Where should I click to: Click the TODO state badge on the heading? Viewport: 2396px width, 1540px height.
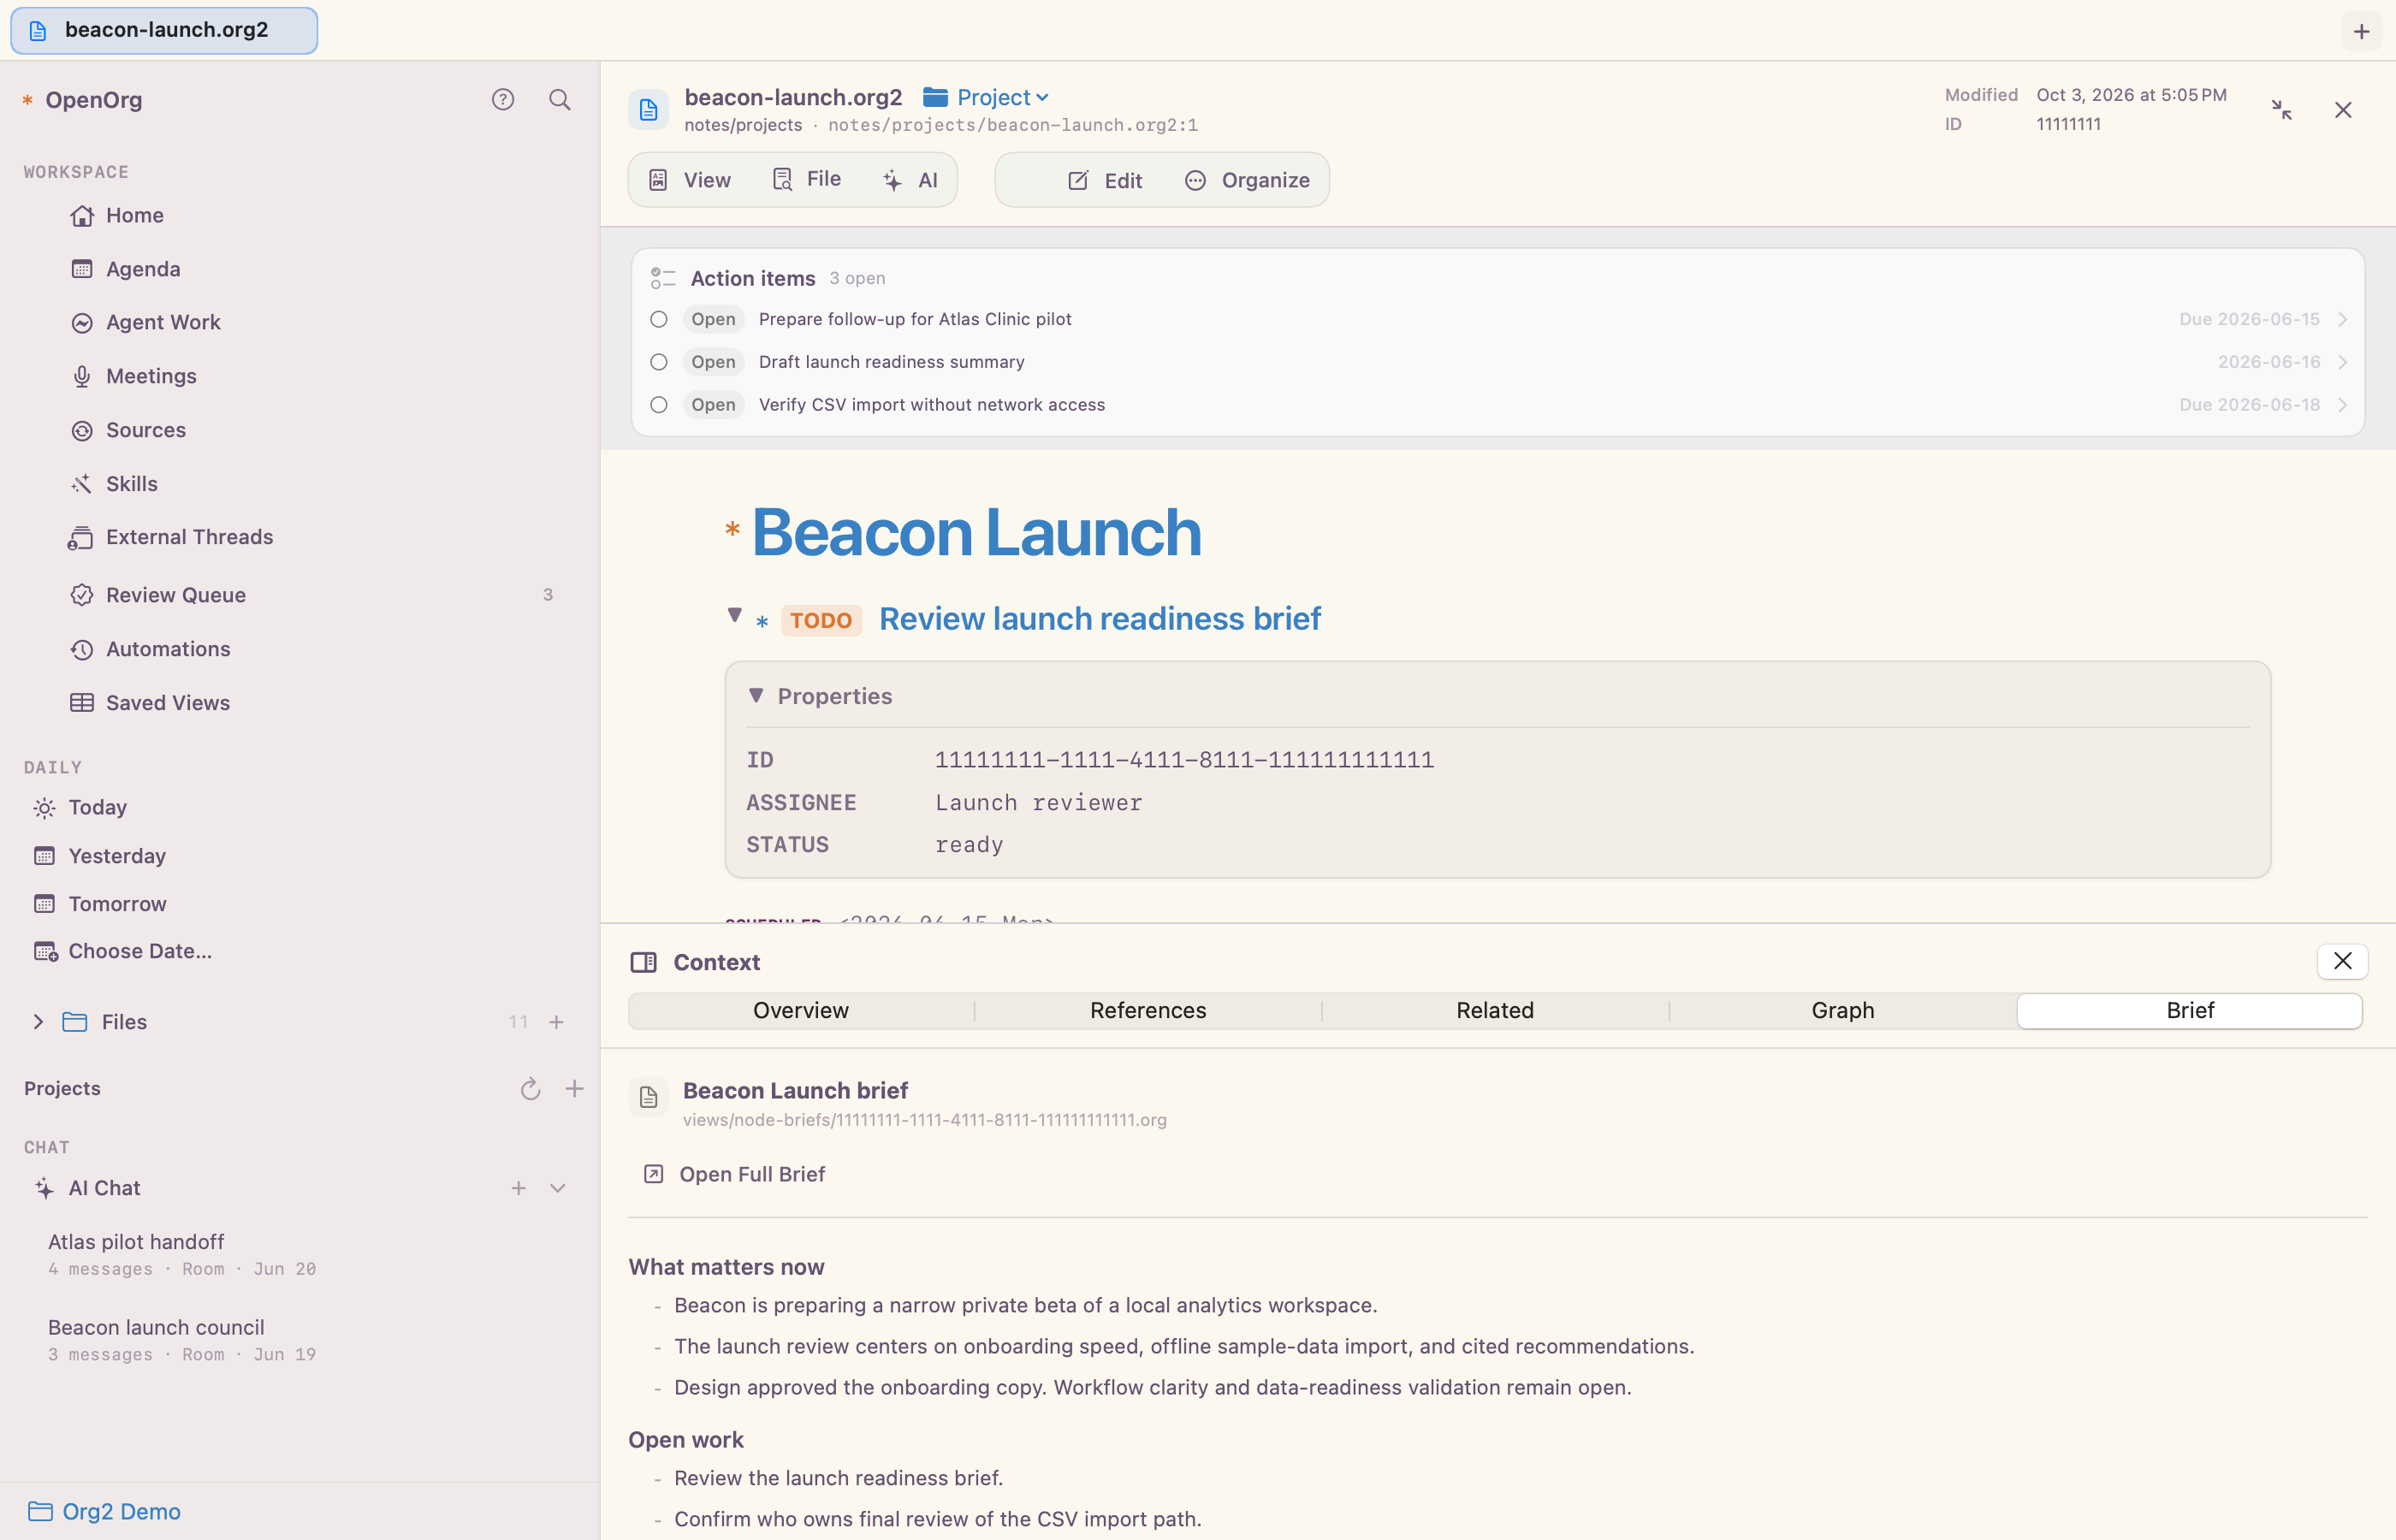pyautogui.click(x=821, y=620)
